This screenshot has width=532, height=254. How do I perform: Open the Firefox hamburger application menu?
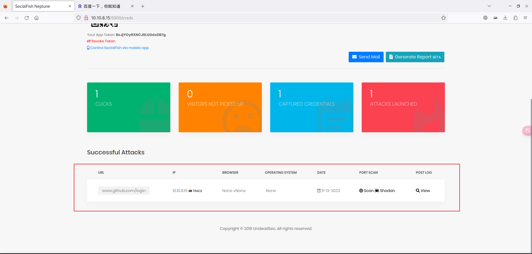[525, 18]
